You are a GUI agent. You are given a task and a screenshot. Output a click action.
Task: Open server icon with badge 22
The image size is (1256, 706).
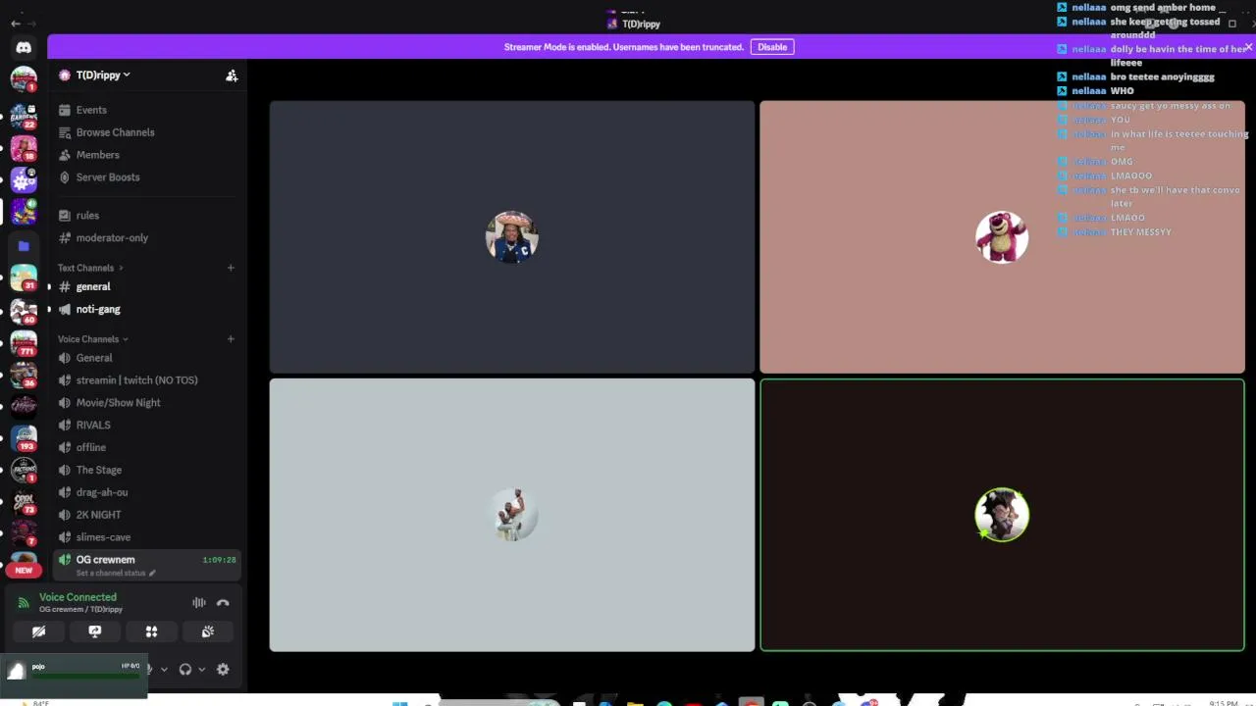click(x=24, y=116)
